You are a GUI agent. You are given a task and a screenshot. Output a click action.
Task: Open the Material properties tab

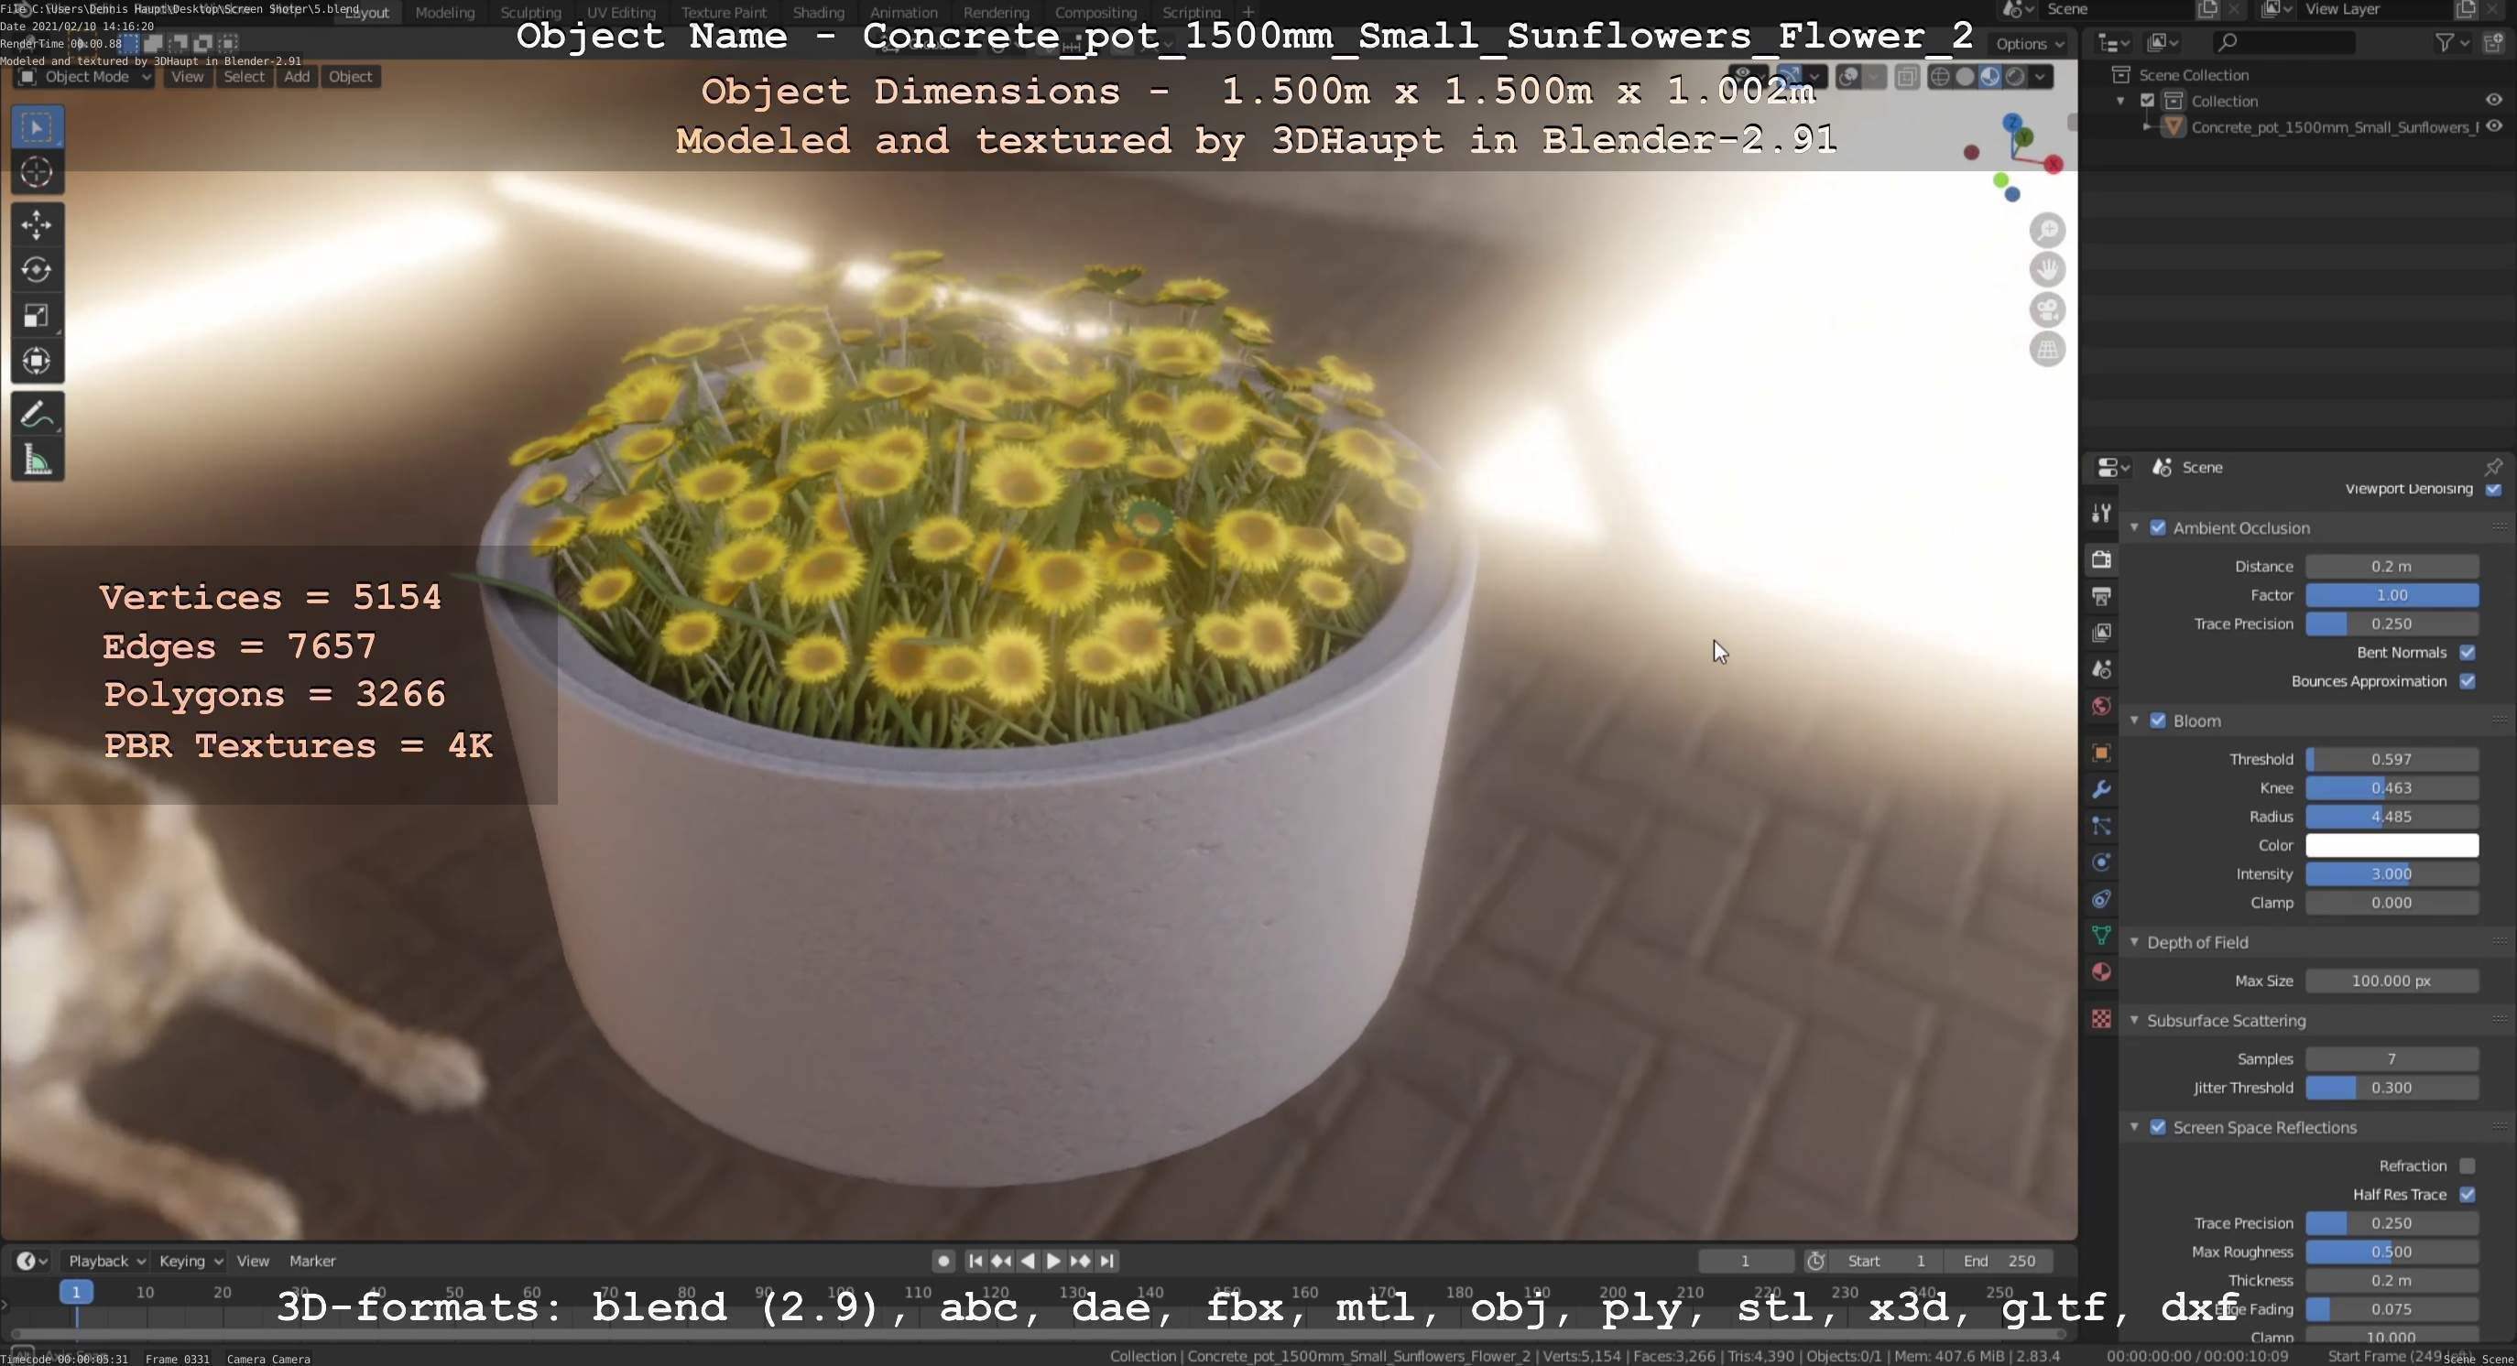(x=2102, y=971)
